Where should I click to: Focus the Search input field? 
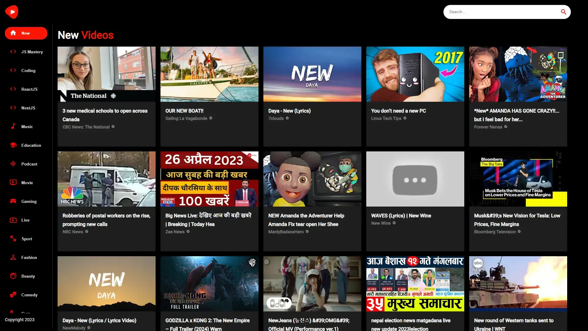pyautogui.click(x=502, y=12)
